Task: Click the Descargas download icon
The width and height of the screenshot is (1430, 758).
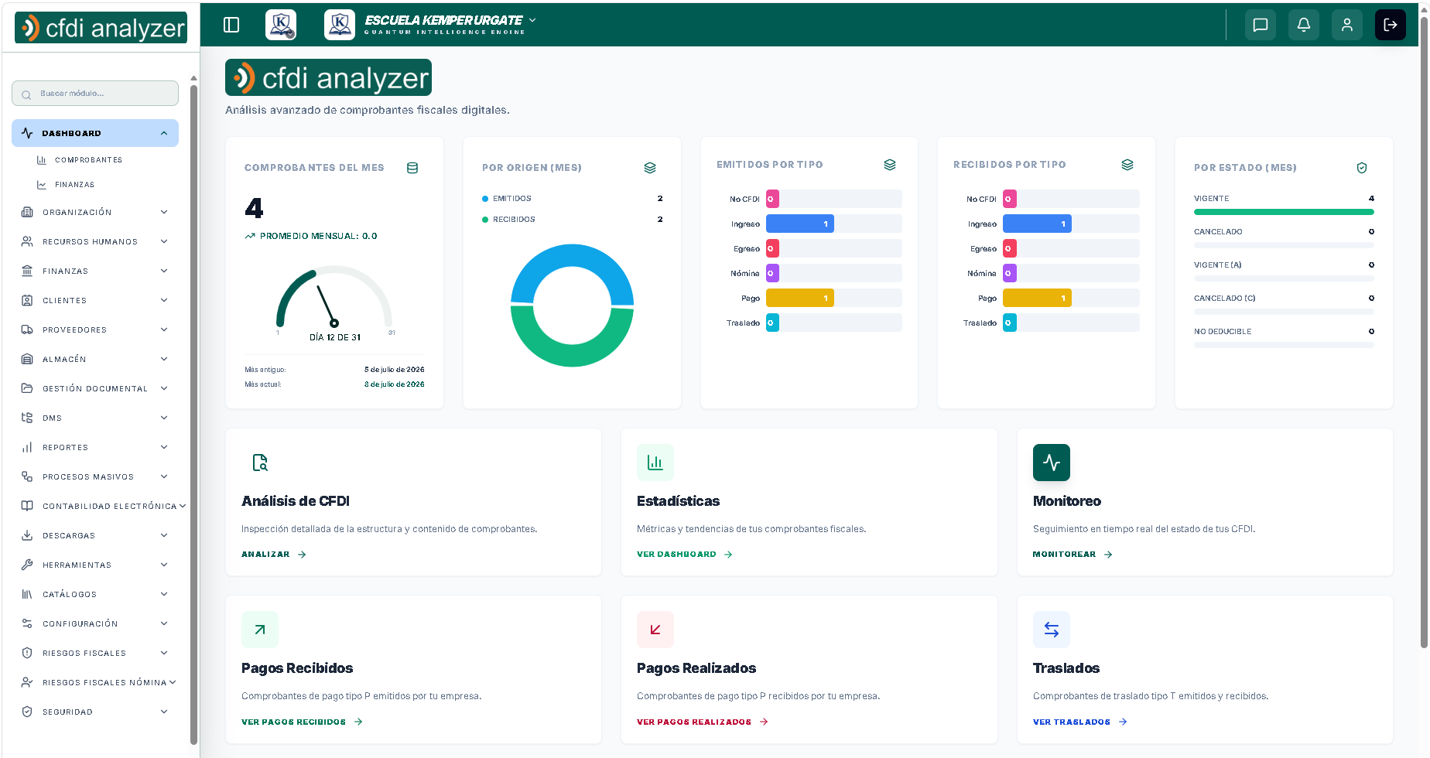Action: (27, 535)
